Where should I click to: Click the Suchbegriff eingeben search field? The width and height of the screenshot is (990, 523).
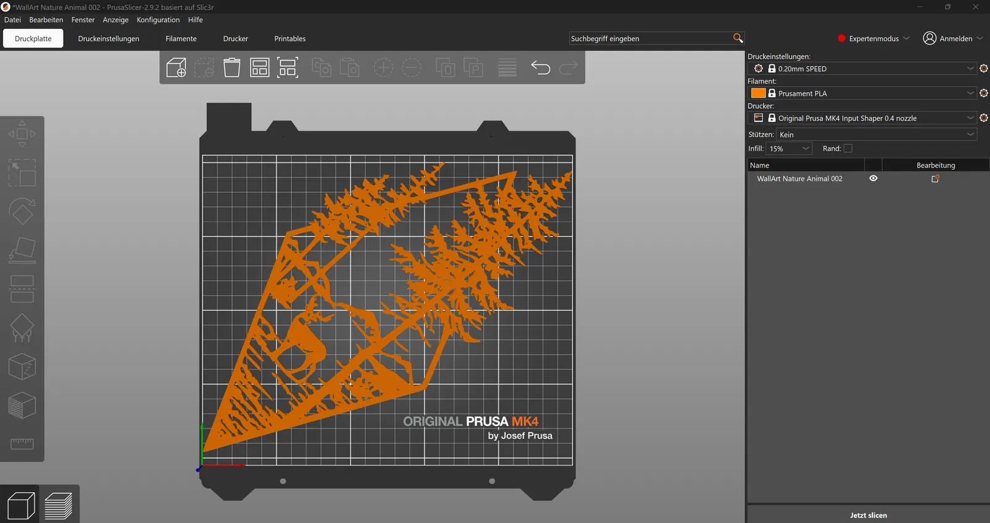point(650,38)
